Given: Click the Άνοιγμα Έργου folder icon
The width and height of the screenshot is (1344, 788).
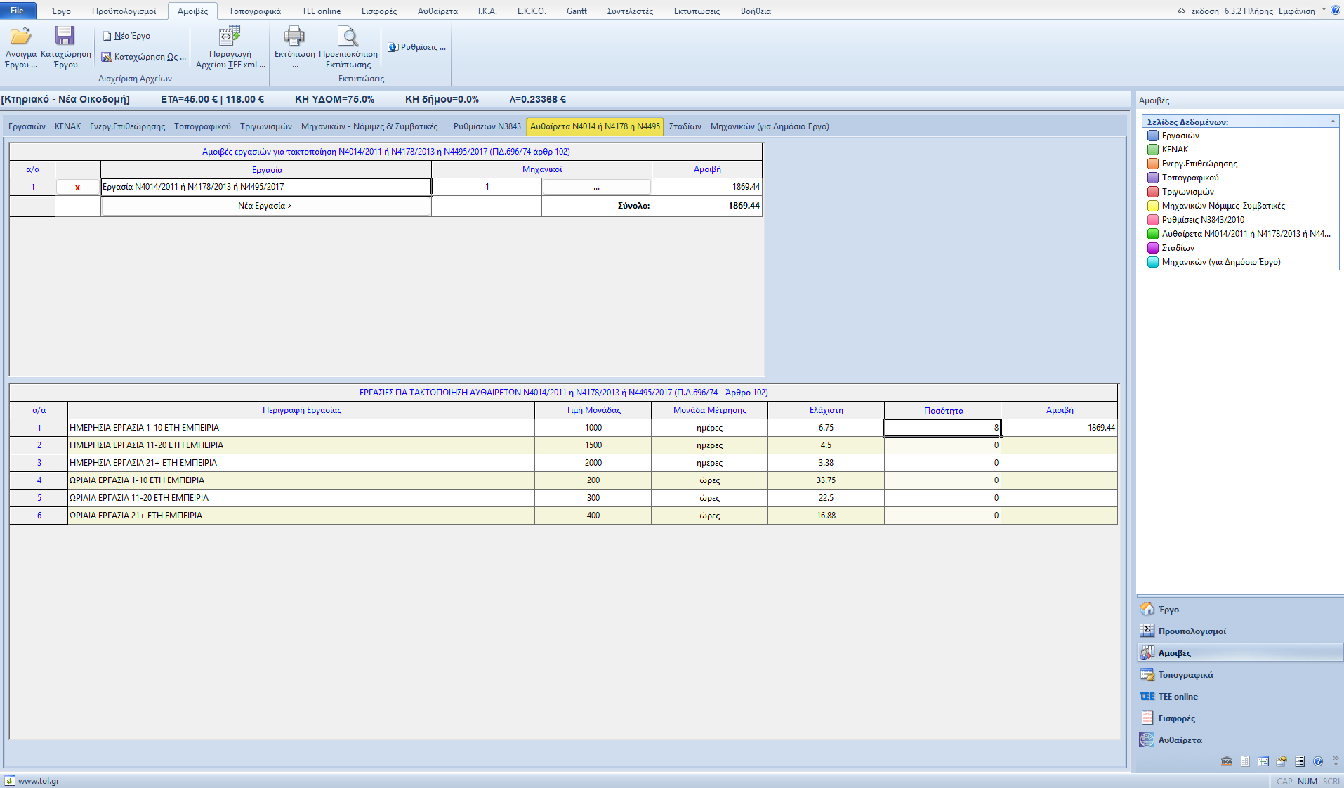Looking at the screenshot, I should (x=21, y=37).
